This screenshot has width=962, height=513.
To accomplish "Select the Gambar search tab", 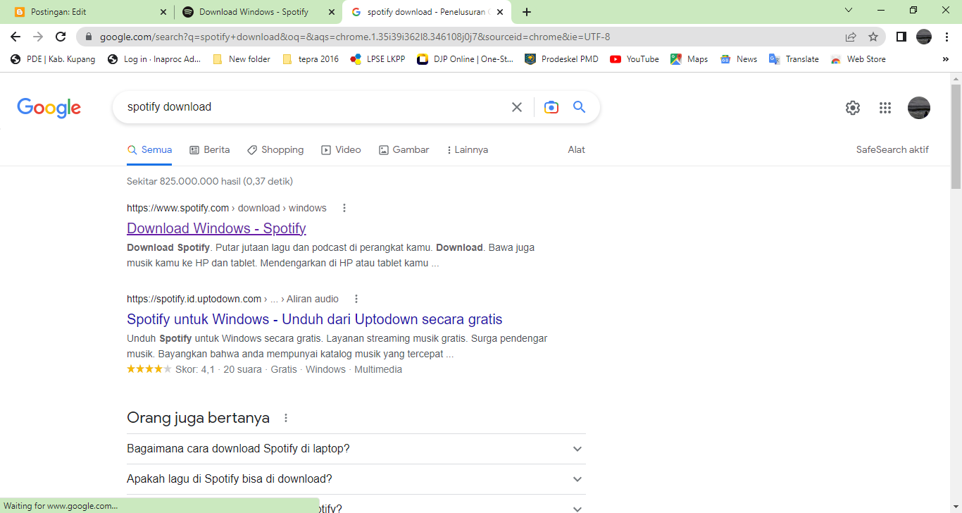I will [404, 149].
